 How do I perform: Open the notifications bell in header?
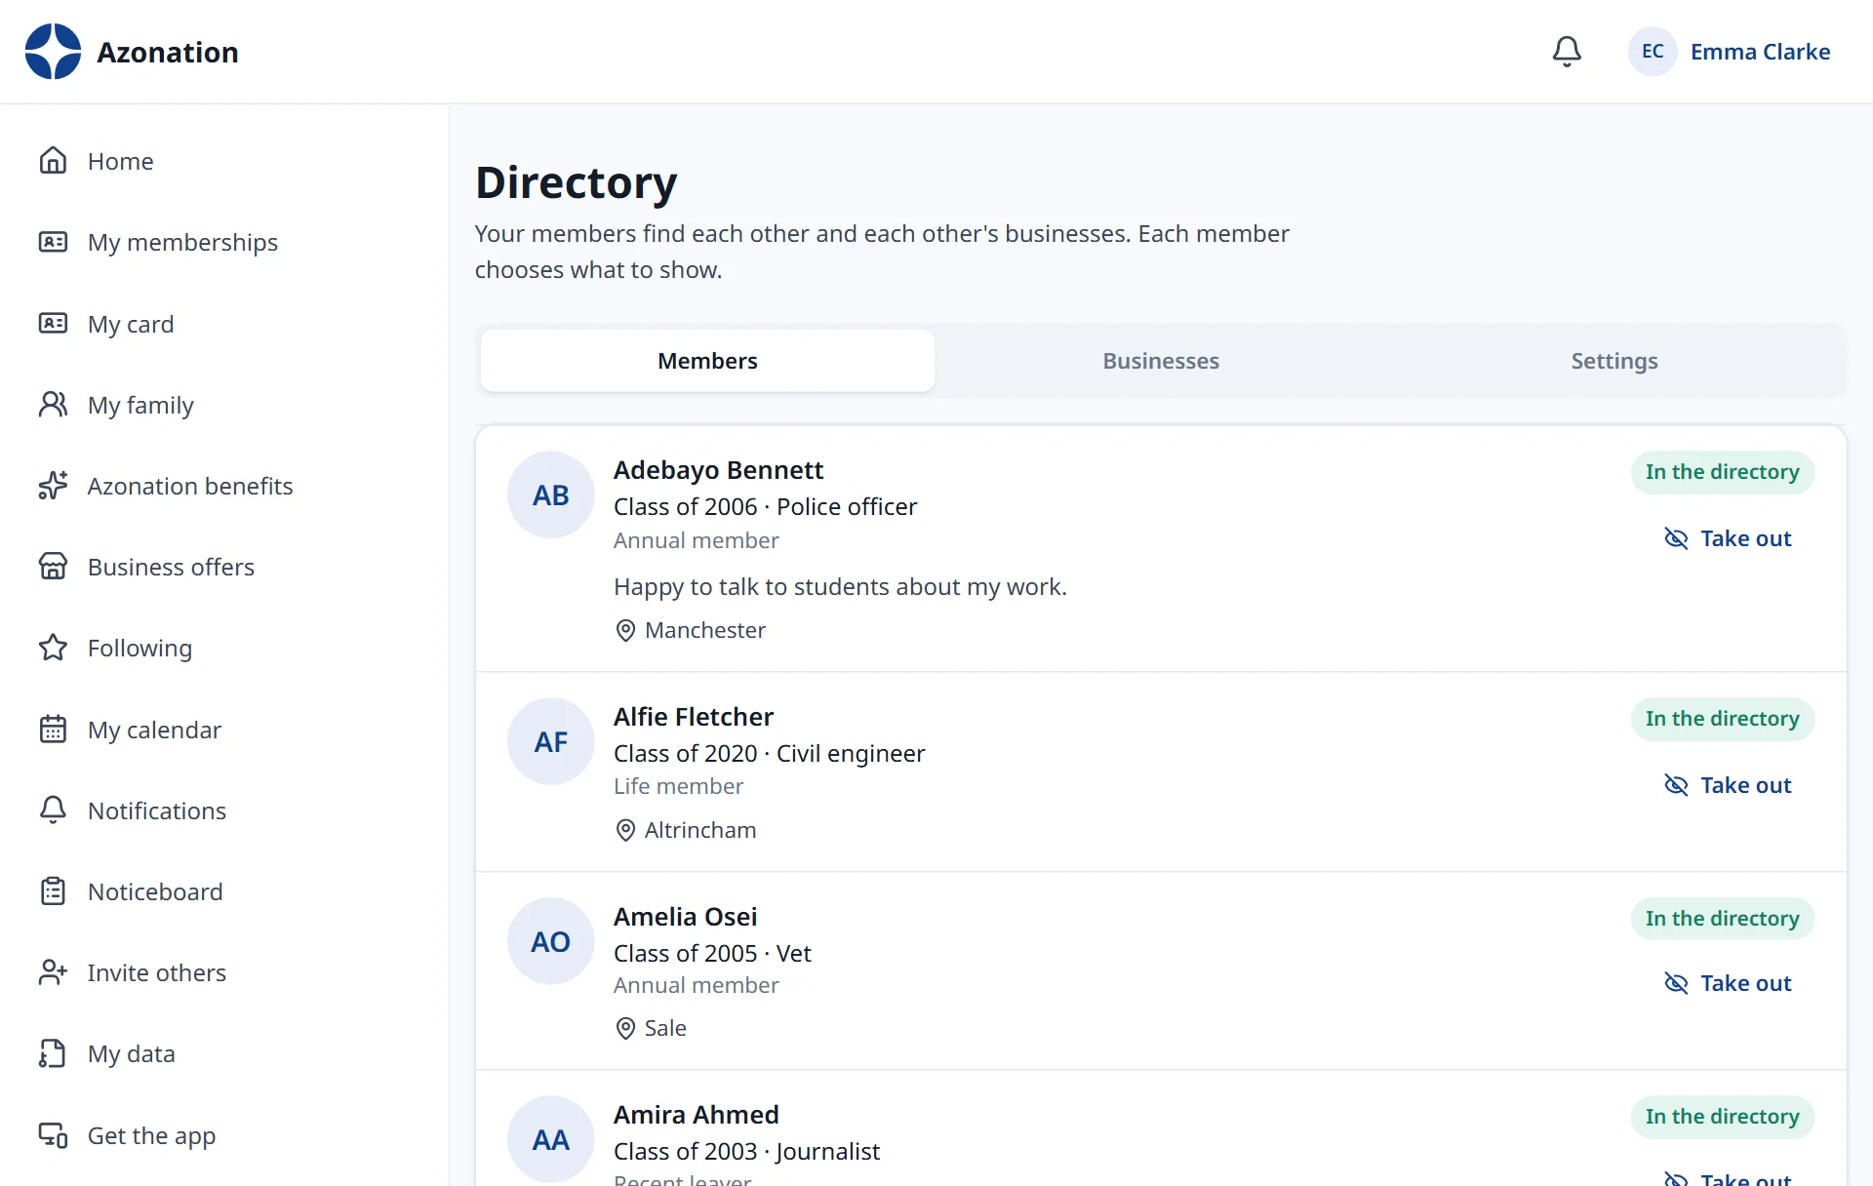click(1567, 52)
